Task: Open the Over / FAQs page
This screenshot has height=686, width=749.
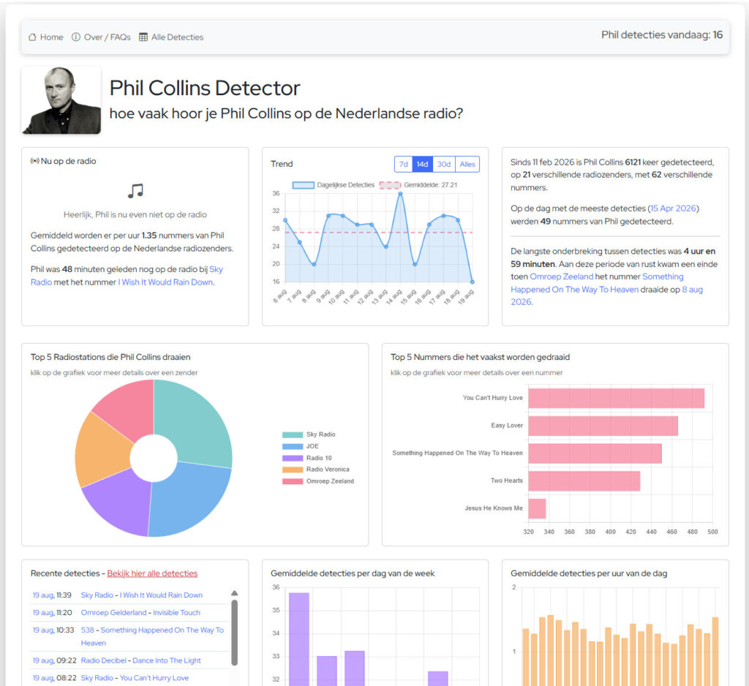Action: pyautogui.click(x=101, y=37)
